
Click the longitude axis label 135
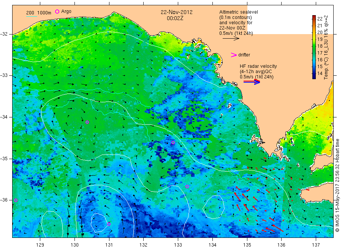point(247,245)
